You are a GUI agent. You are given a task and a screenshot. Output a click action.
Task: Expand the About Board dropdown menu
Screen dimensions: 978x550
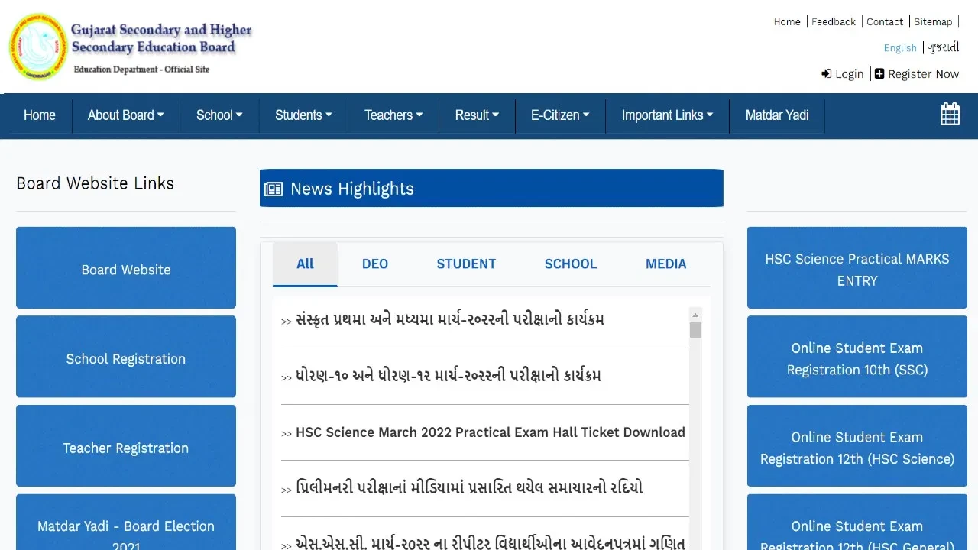click(125, 115)
